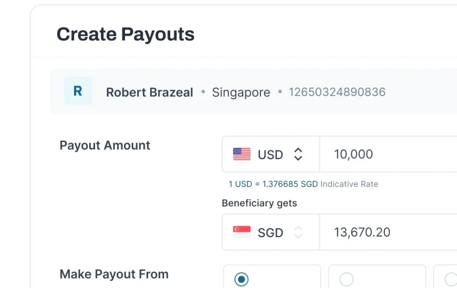457x288 pixels.
Task: Click the Create Payouts heading
Action: tap(125, 34)
